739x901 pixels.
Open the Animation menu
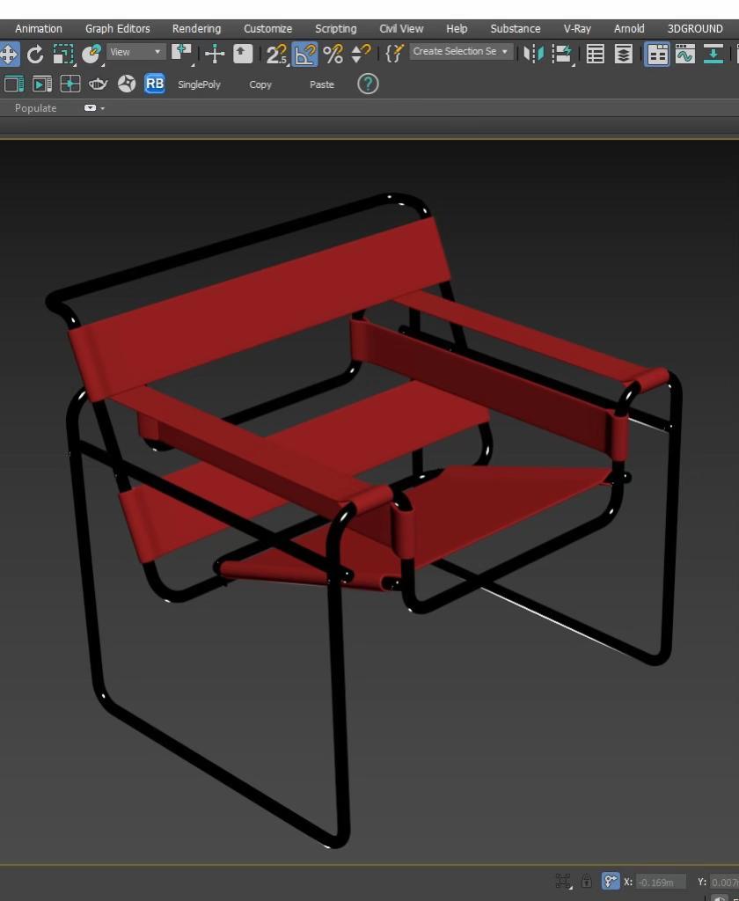(x=39, y=29)
